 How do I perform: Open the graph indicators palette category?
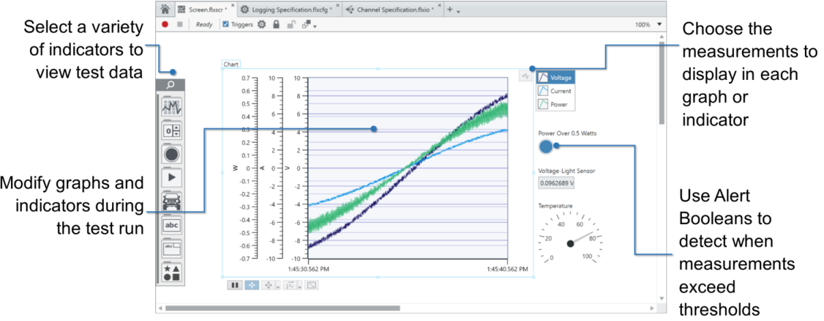coord(171,107)
